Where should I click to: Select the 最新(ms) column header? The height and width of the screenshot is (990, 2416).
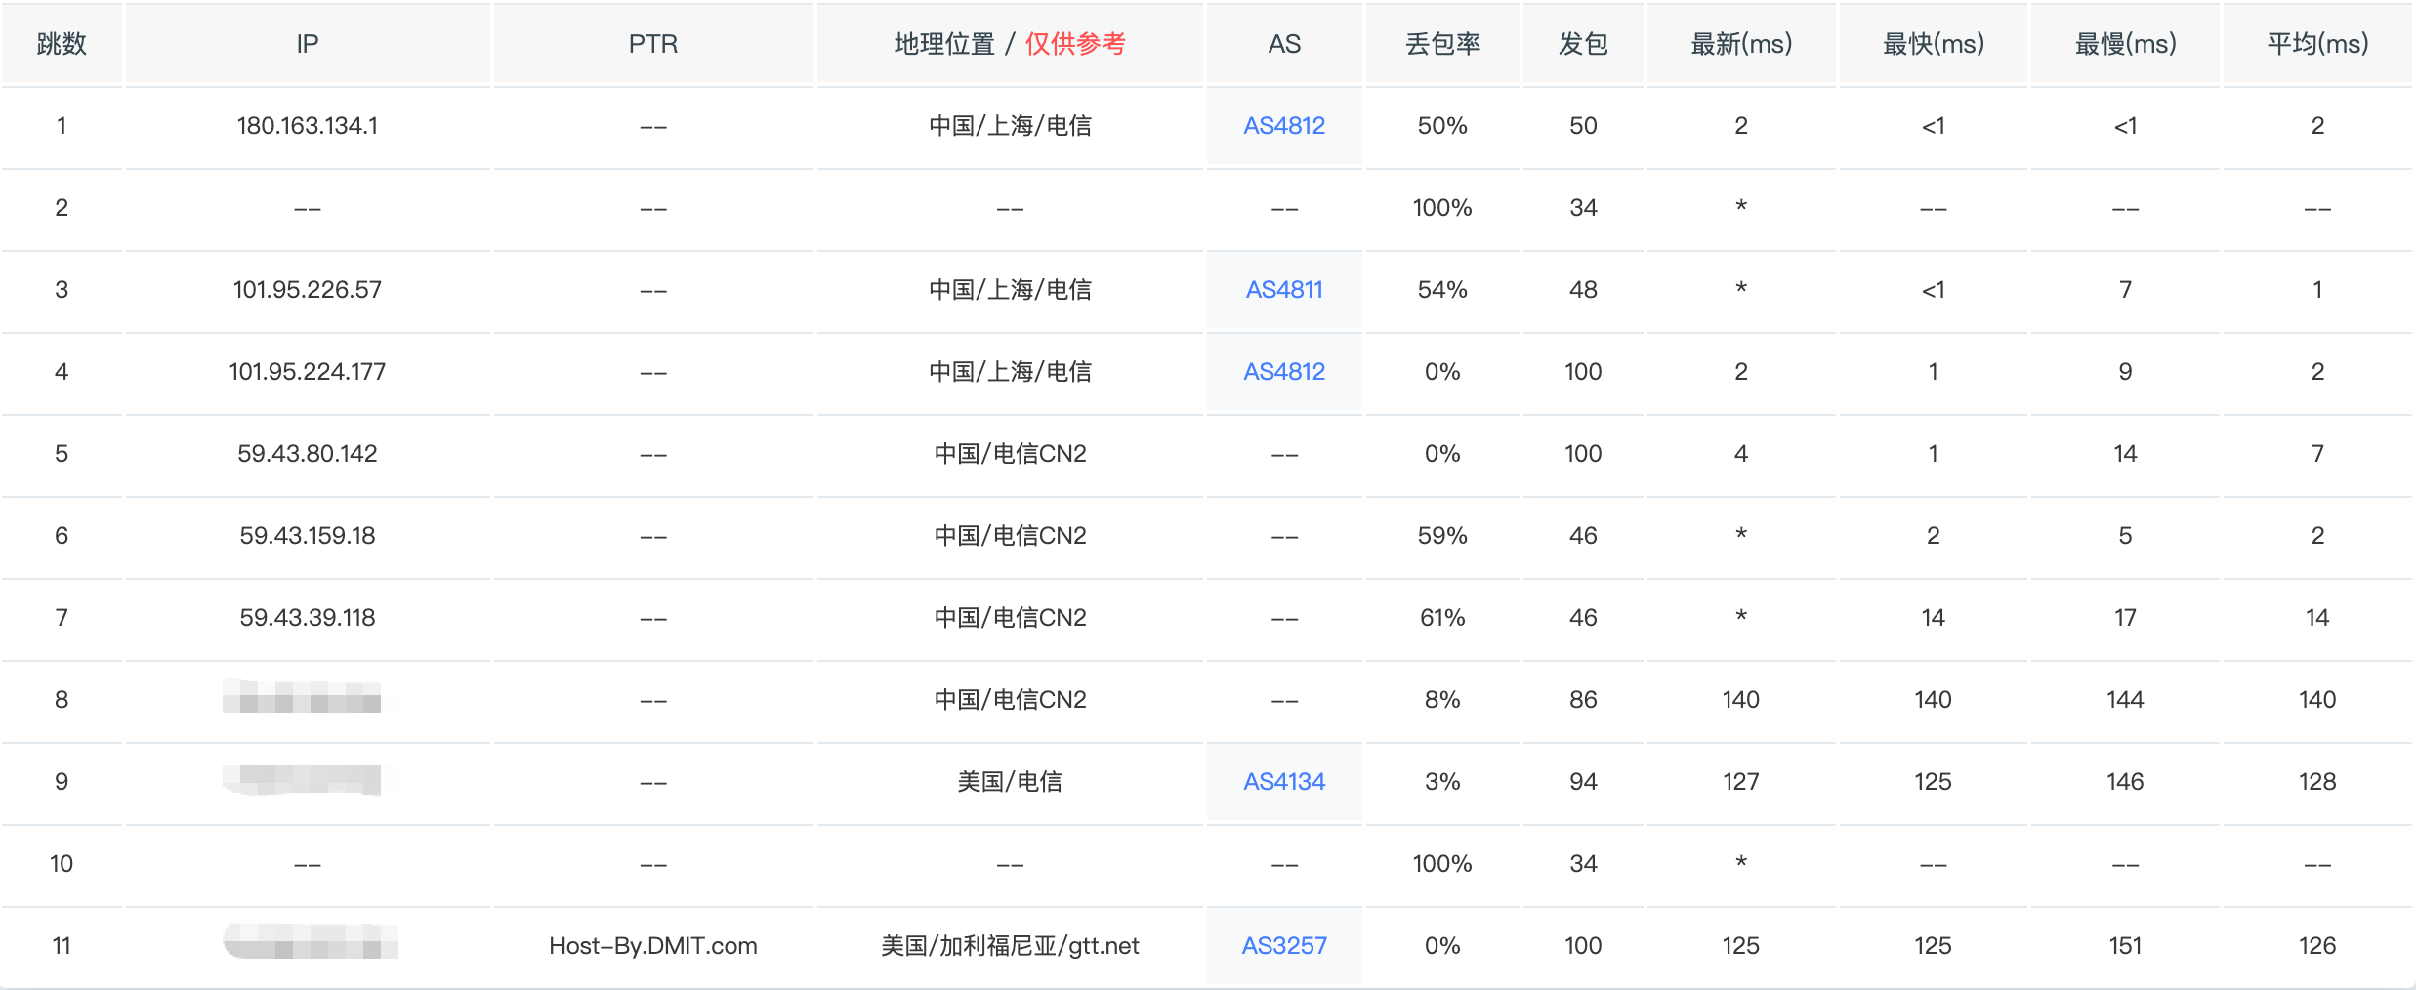coord(1740,44)
